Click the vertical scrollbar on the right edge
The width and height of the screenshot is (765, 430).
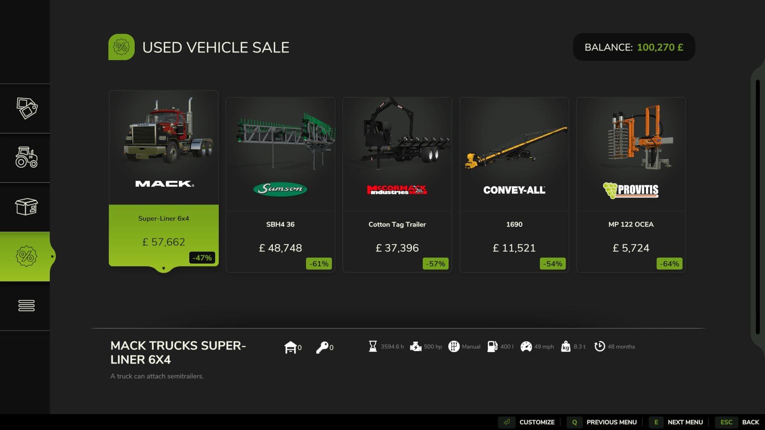point(758,207)
